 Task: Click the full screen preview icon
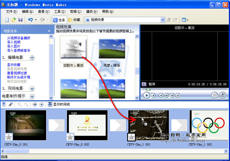click(144, 84)
